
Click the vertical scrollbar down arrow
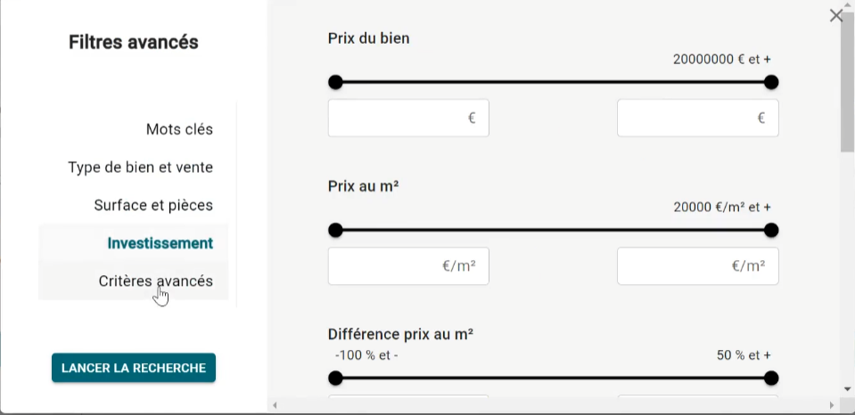point(847,389)
